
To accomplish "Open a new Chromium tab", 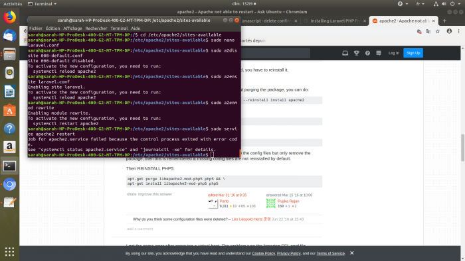I will (444, 21).
